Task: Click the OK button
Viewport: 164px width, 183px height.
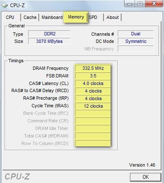Action: coord(145,177)
